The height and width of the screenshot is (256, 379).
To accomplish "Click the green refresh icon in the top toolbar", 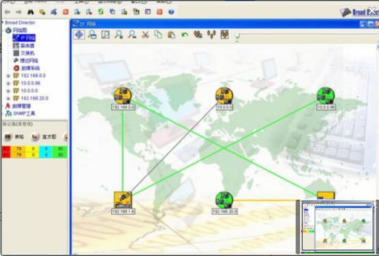I will pyautogui.click(x=101, y=12).
